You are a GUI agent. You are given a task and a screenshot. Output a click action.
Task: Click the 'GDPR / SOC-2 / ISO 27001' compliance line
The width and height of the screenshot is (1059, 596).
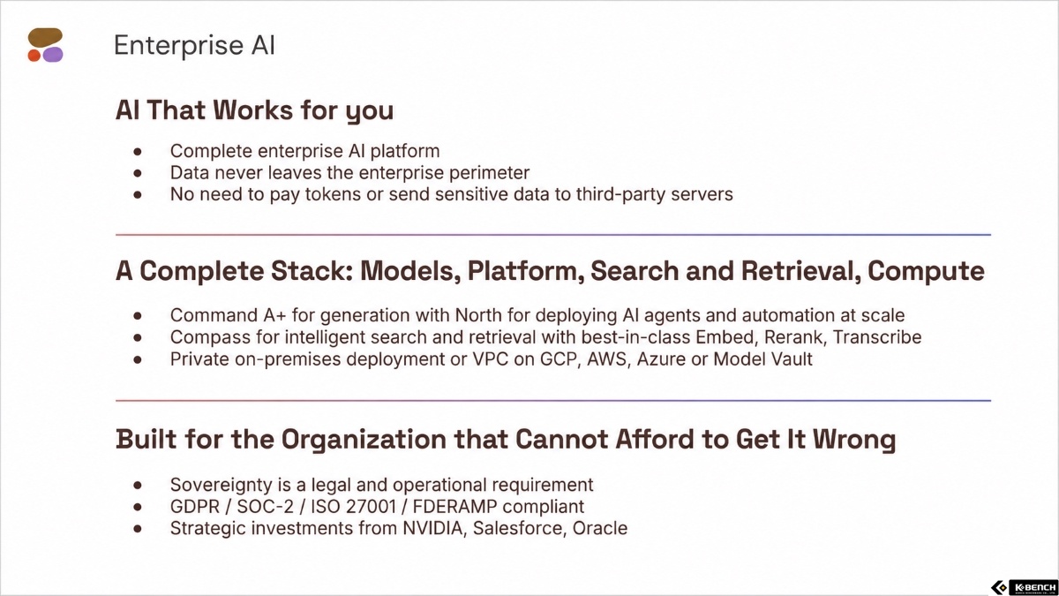[x=377, y=507]
